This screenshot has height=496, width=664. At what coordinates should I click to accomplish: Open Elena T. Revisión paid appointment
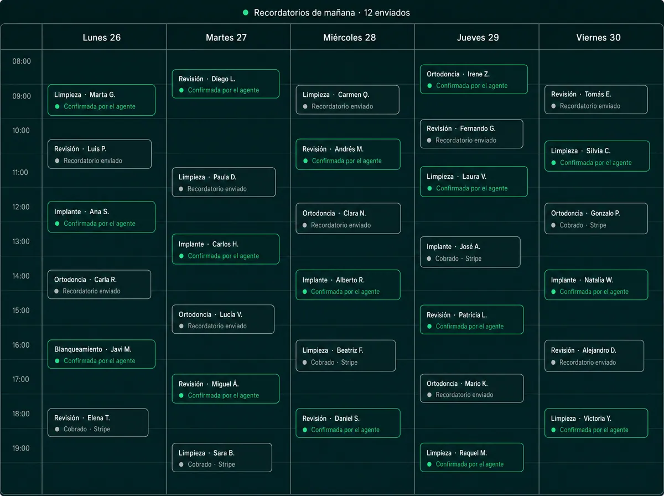pos(98,423)
